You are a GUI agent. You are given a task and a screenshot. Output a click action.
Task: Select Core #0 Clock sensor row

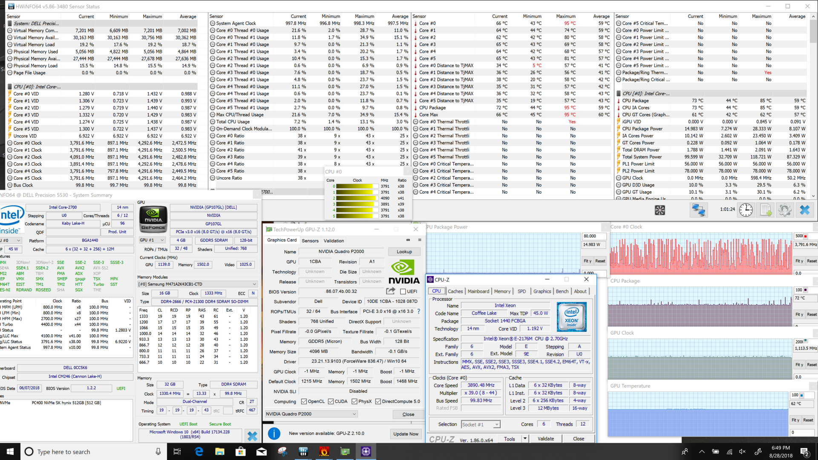click(102, 143)
